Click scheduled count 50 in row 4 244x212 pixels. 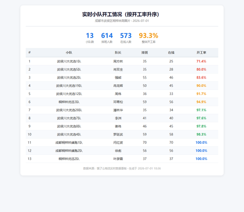[144, 86]
